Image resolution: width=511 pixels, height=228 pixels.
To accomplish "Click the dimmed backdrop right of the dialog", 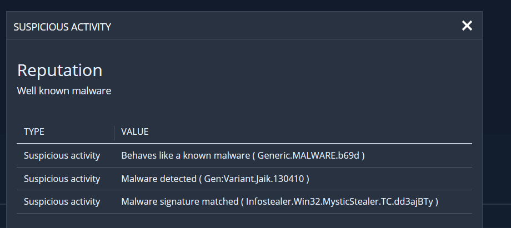I will click(497, 111).
